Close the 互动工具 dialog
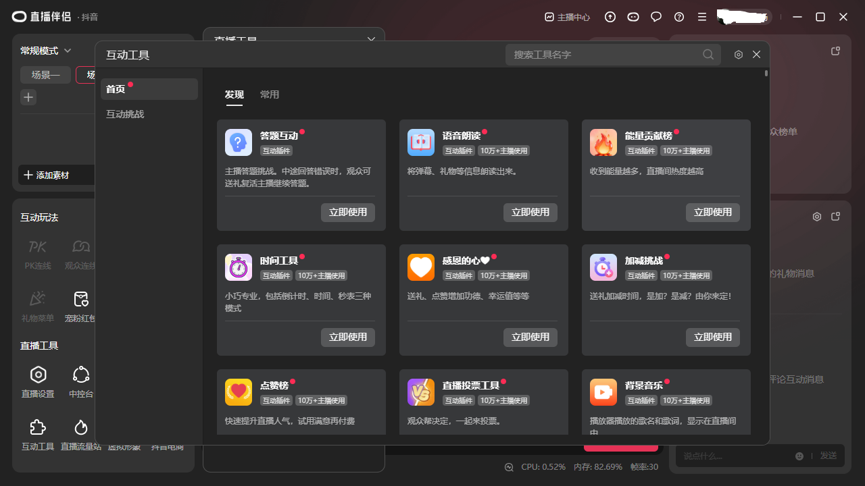This screenshot has height=486, width=865. (x=757, y=55)
